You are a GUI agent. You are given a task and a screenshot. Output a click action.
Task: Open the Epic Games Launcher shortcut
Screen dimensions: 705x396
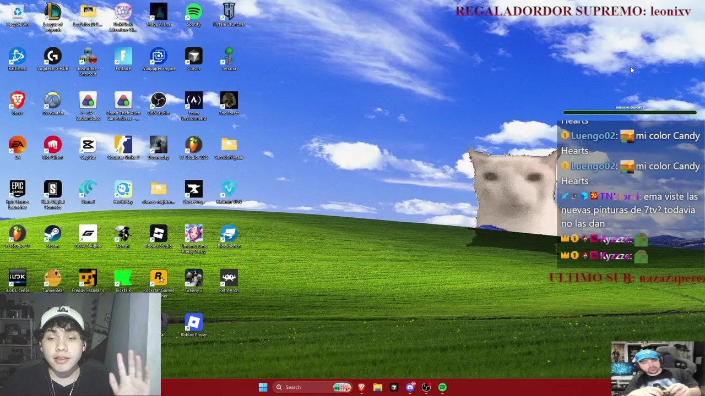pyautogui.click(x=18, y=195)
